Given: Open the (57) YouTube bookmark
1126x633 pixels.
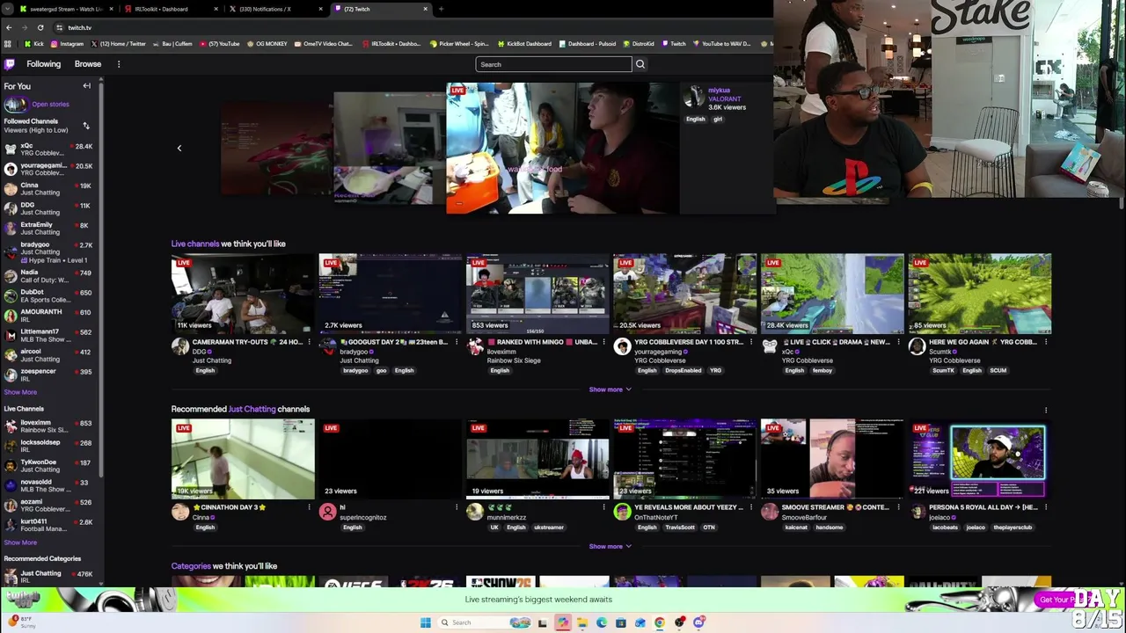Looking at the screenshot, I should [x=220, y=44].
